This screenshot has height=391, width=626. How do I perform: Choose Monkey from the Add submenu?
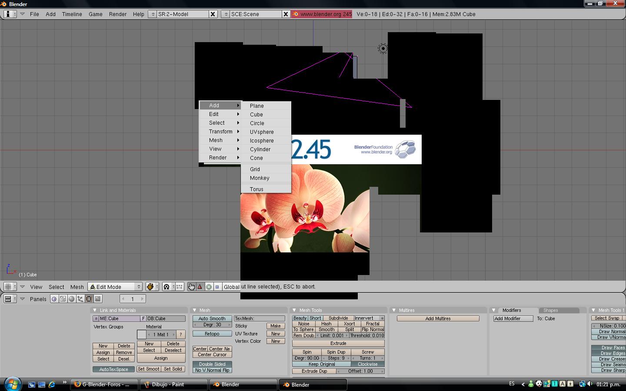(x=260, y=178)
